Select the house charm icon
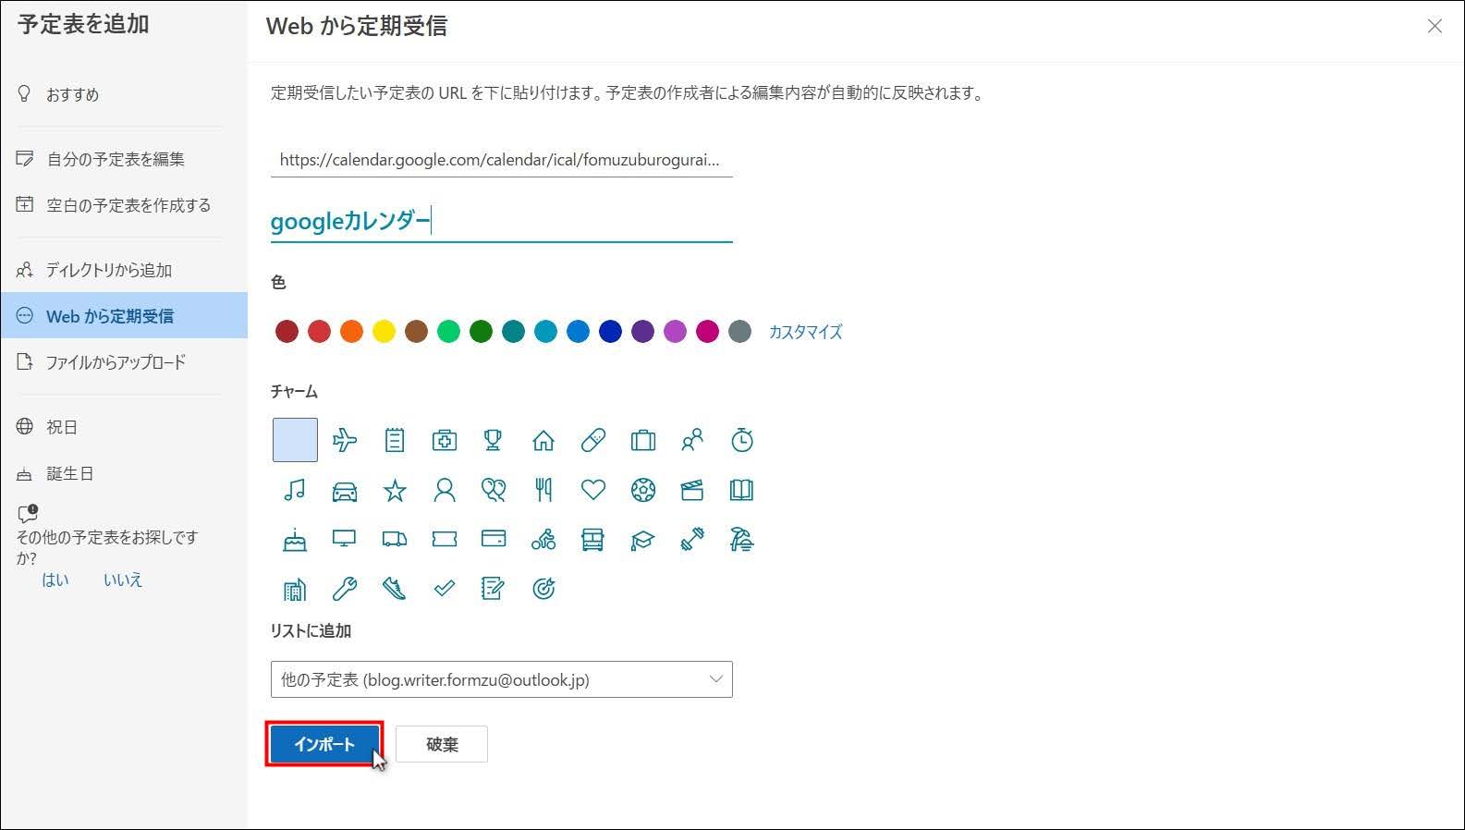Image resolution: width=1465 pixels, height=830 pixels. click(543, 440)
